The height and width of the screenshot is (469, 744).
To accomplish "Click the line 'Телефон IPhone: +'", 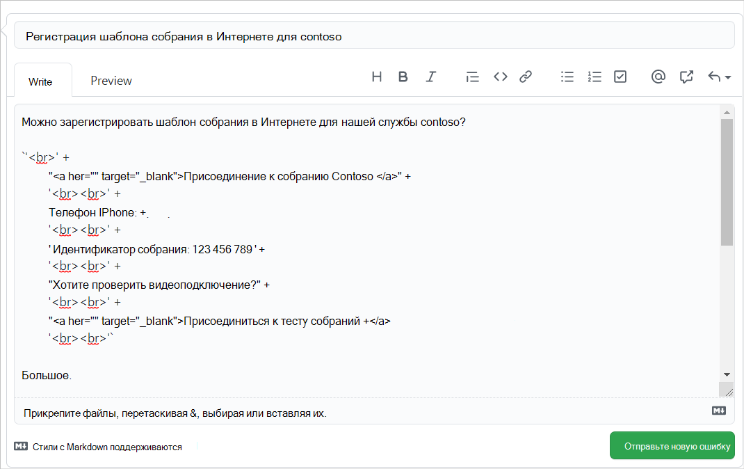I will [97, 213].
